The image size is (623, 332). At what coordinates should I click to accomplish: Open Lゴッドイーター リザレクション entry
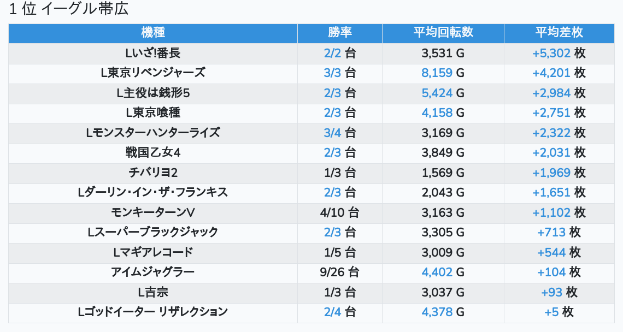153,312
